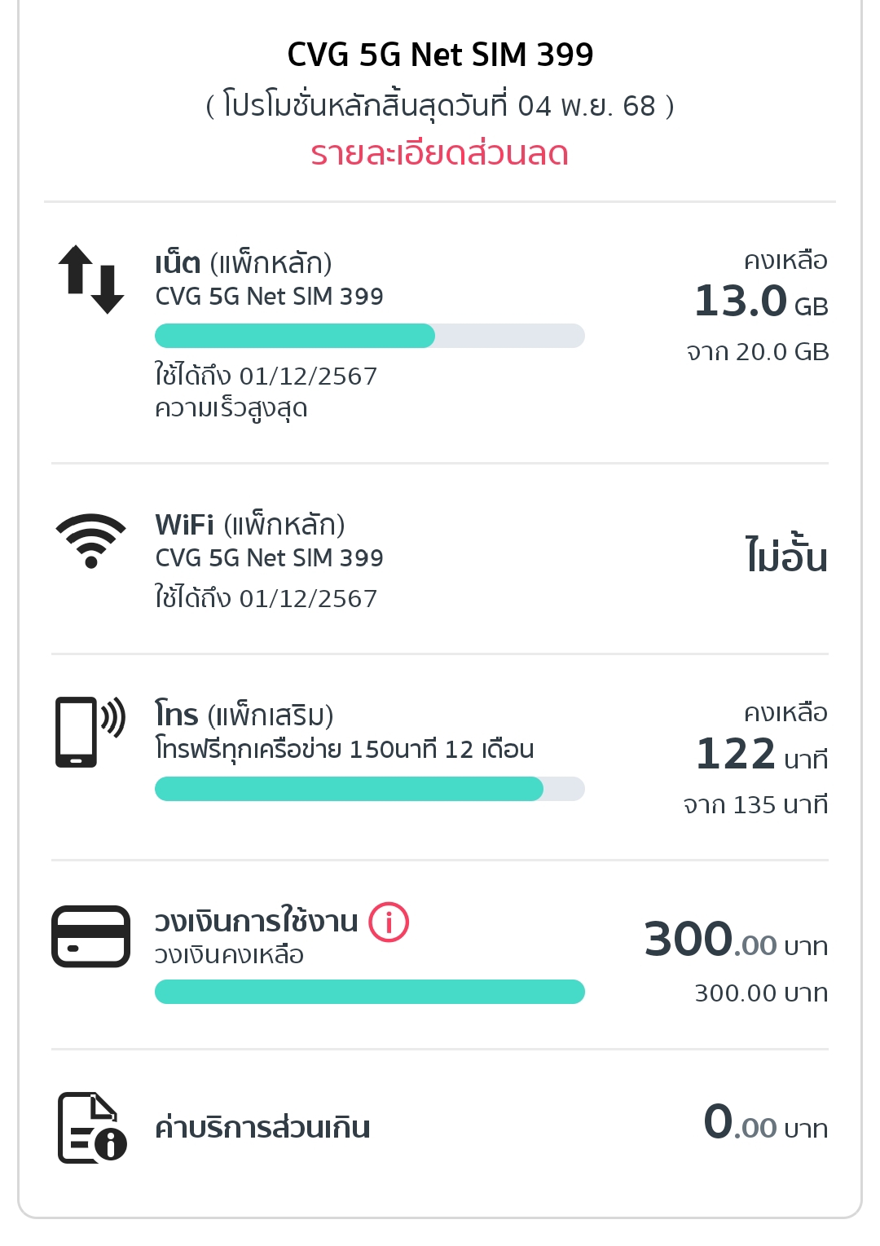Tap the 300.00 บาท credit amount
The height and width of the screenshot is (1246, 880).
click(736, 940)
